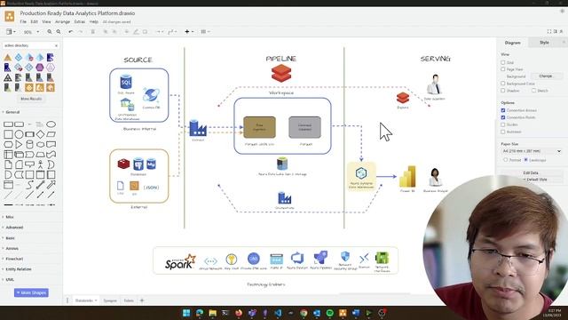
Task: Select the Key Vault icon
Action: (x=232, y=259)
